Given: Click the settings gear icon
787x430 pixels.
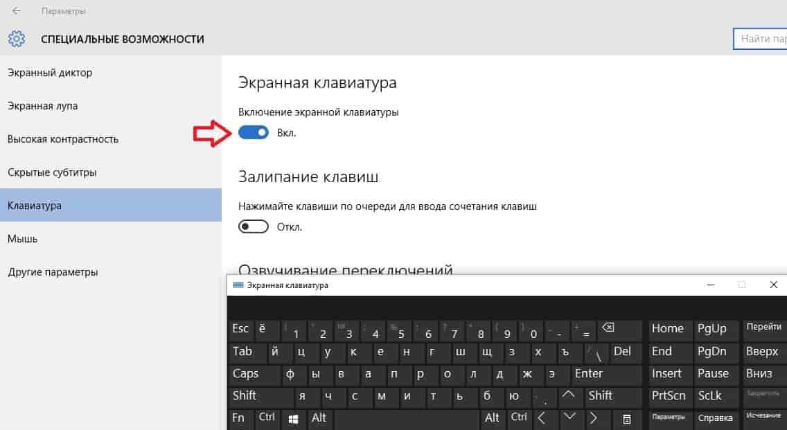Looking at the screenshot, I should [16, 39].
